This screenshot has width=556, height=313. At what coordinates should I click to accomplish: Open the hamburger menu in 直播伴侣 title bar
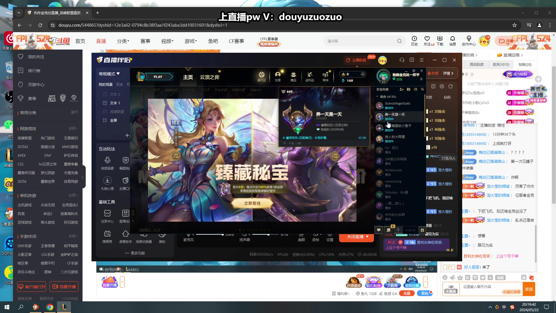(422, 60)
